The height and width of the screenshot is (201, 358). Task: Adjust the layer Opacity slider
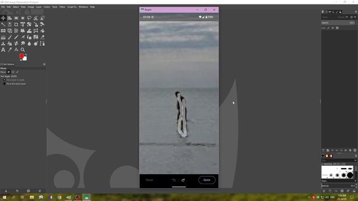pyautogui.click(x=338, y=23)
